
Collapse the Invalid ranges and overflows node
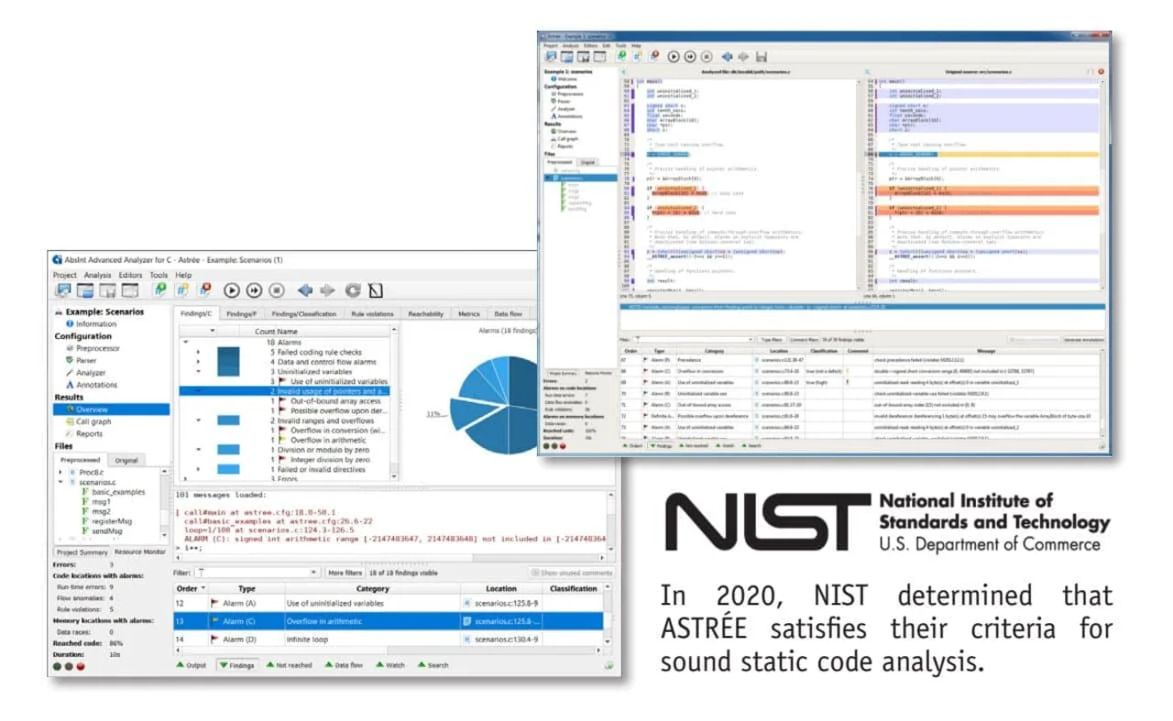pos(199,421)
